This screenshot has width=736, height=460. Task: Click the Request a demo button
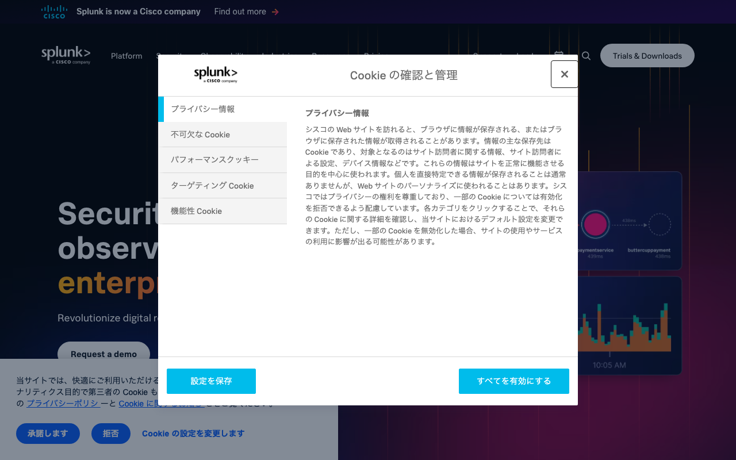pos(103,354)
